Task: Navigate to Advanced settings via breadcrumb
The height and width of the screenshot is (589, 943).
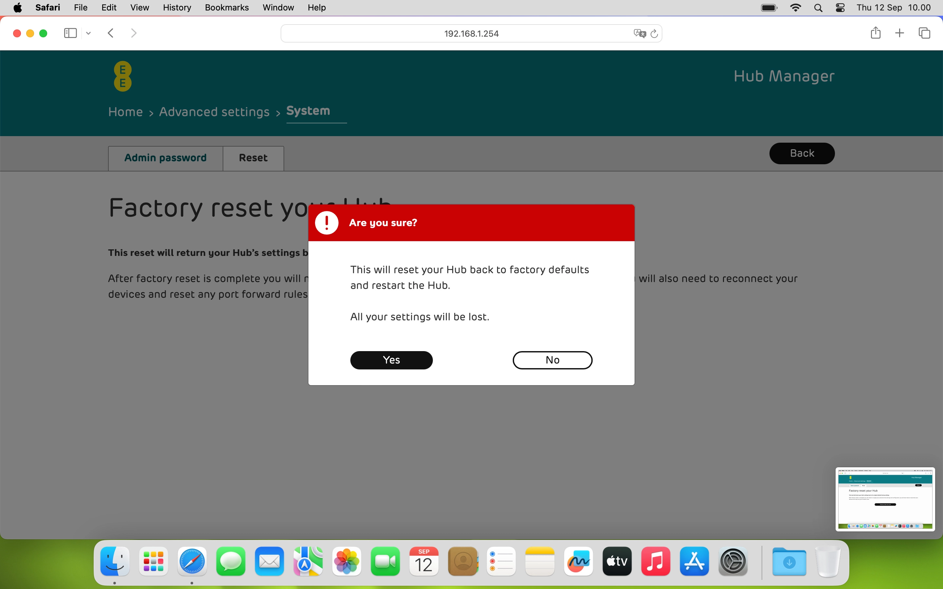Action: (215, 112)
